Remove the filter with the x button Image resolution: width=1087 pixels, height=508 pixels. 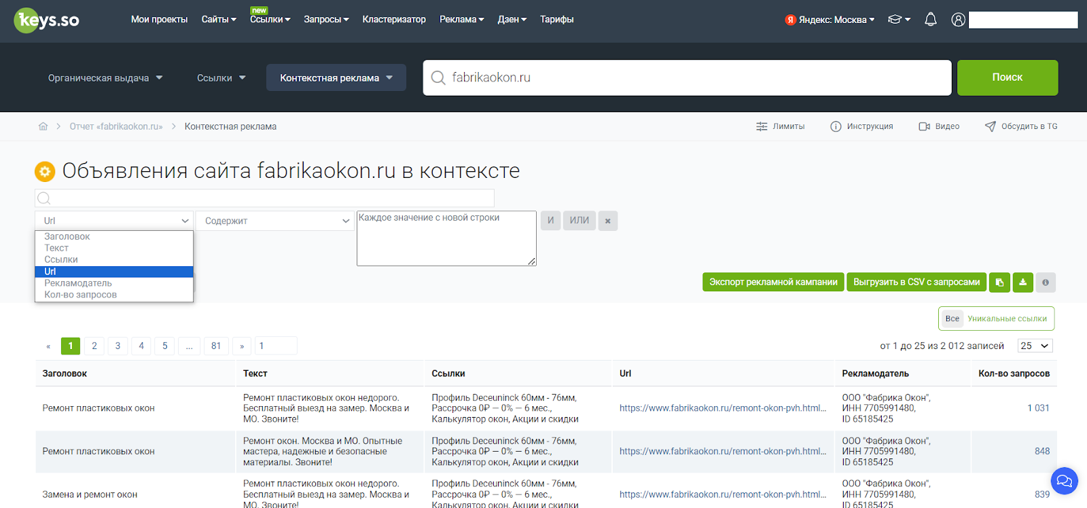pyautogui.click(x=608, y=221)
